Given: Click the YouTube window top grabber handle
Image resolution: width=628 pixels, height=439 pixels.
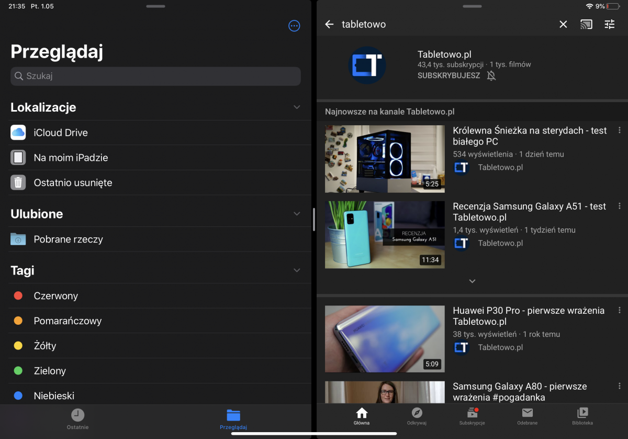Looking at the screenshot, I should [x=472, y=6].
